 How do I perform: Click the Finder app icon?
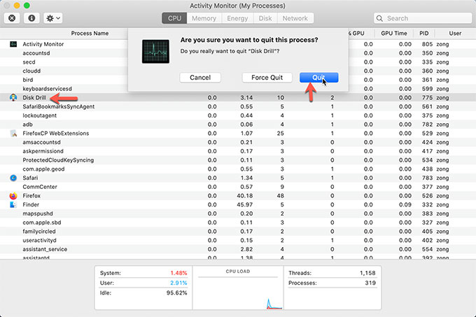(13, 204)
